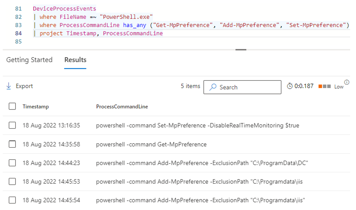Check the last Programdata\iis row checkbox
The width and height of the screenshot is (356, 210).
pyautogui.click(x=12, y=201)
